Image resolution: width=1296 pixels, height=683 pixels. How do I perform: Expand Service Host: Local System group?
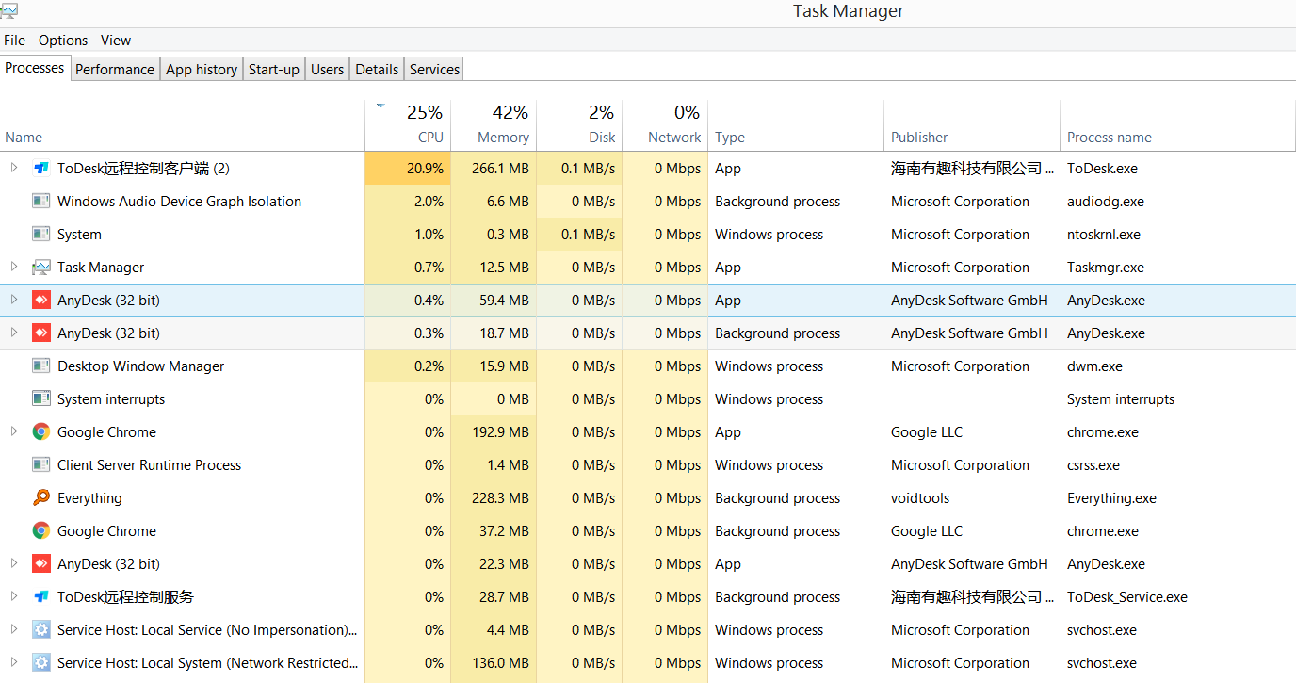tap(14, 662)
